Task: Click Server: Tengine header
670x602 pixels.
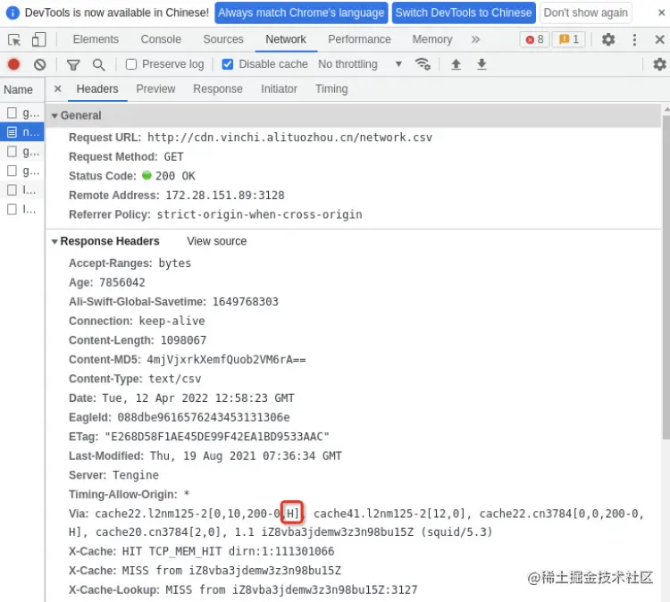Action: coord(113,475)
